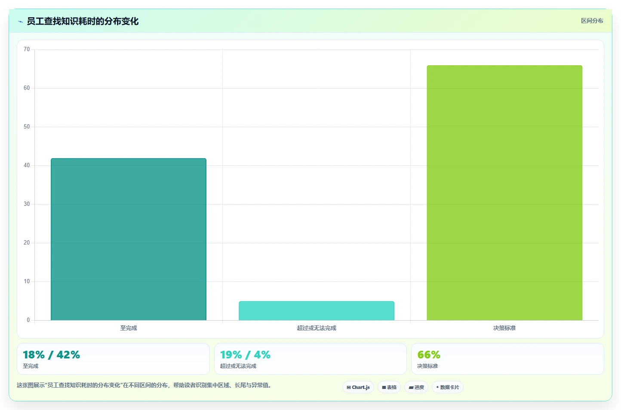Open the 19% / 4% stat card
This screenshot has width=621, height=410.
click(310, 359)
